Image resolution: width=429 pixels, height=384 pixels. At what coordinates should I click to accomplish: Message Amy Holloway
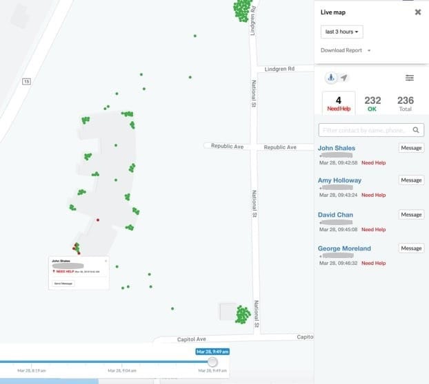tap(411, 180)
